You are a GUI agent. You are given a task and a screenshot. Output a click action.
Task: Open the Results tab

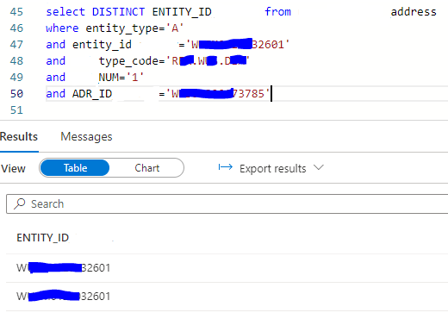click(x=19, y=136)
